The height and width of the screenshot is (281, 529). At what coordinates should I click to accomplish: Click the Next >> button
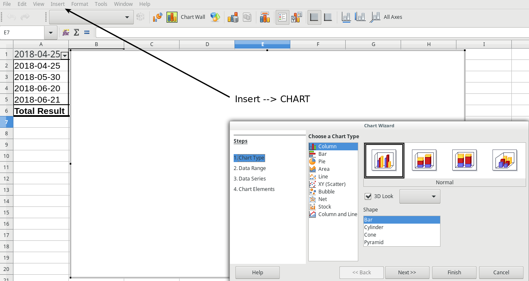point(407,272)
